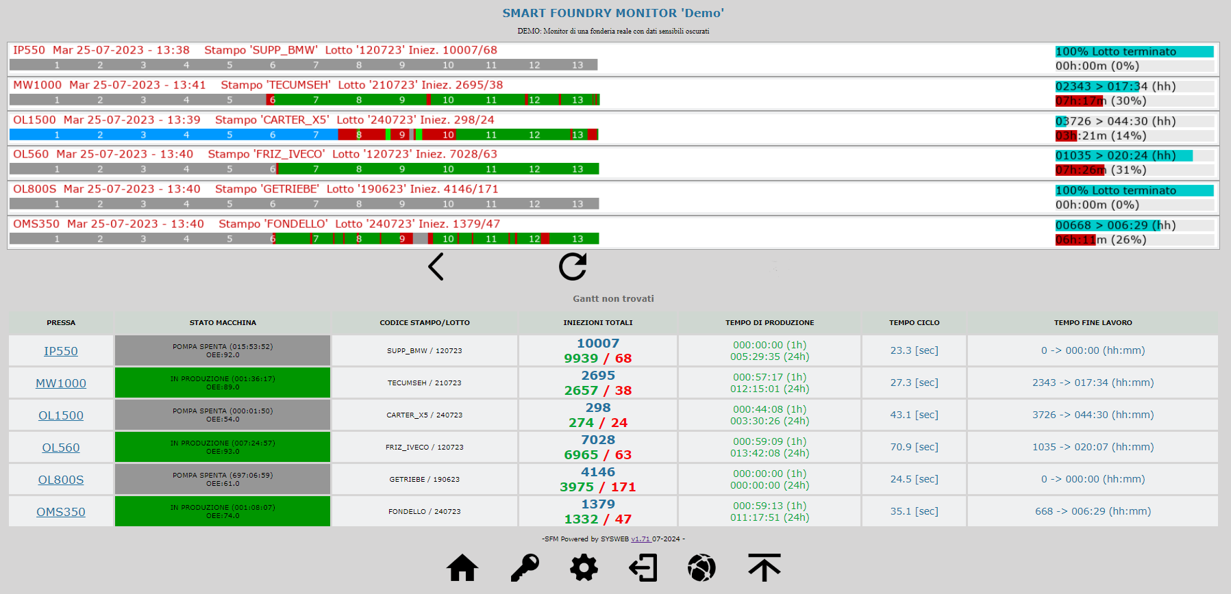Screen dimensions: 1231x594
Task: Click the back chevron arrow icon
Action: 436,267
